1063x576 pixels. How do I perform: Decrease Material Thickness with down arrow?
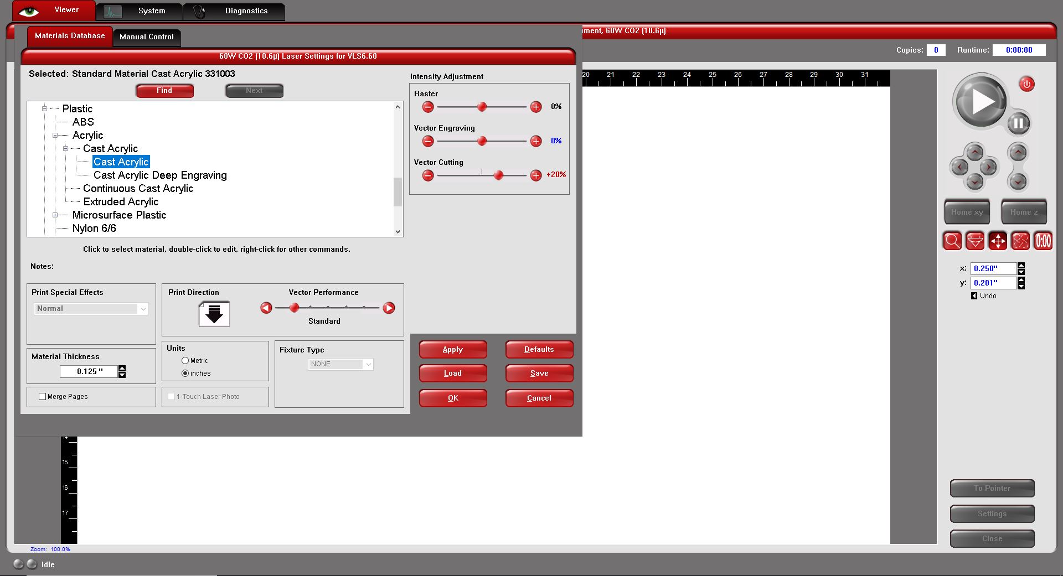point(122,375)
